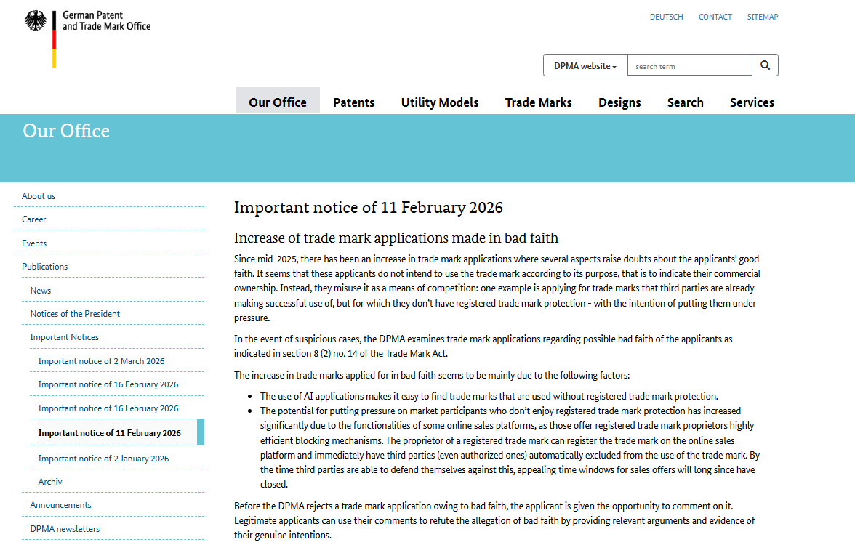Select Important notice of 2 January 2026

coord(103,459)
